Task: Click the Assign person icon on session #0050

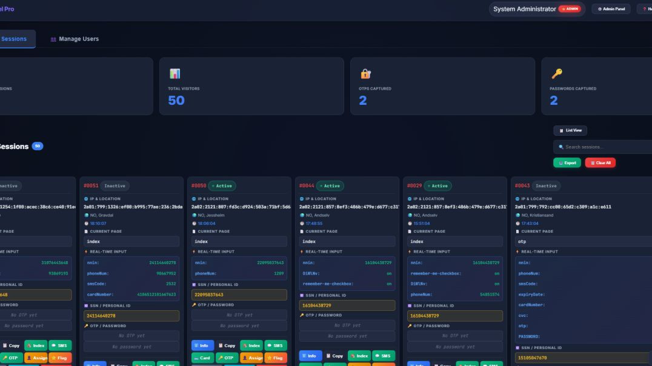Action: (253, 356)
